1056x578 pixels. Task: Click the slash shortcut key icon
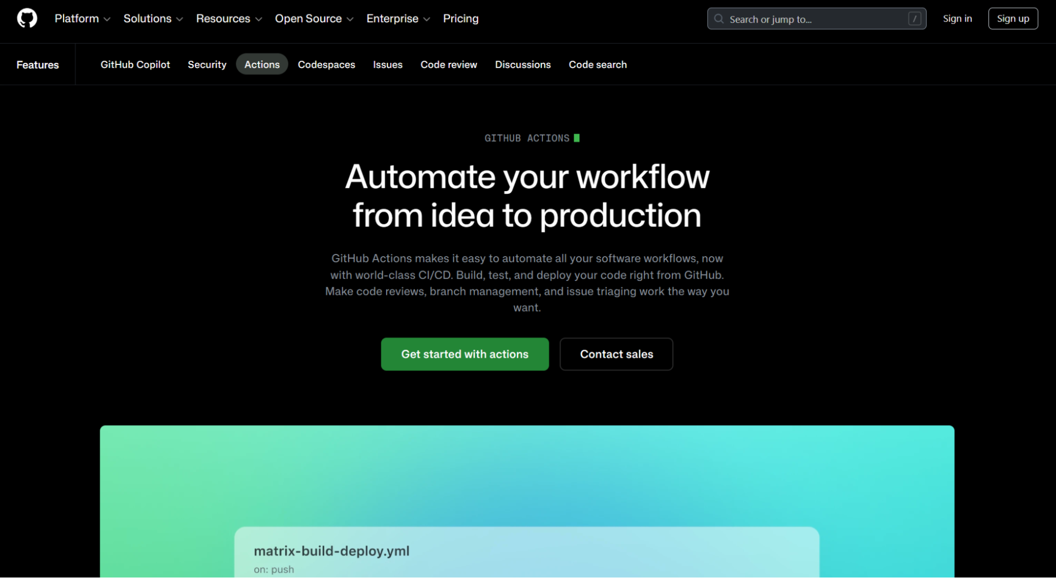[914, 19]
